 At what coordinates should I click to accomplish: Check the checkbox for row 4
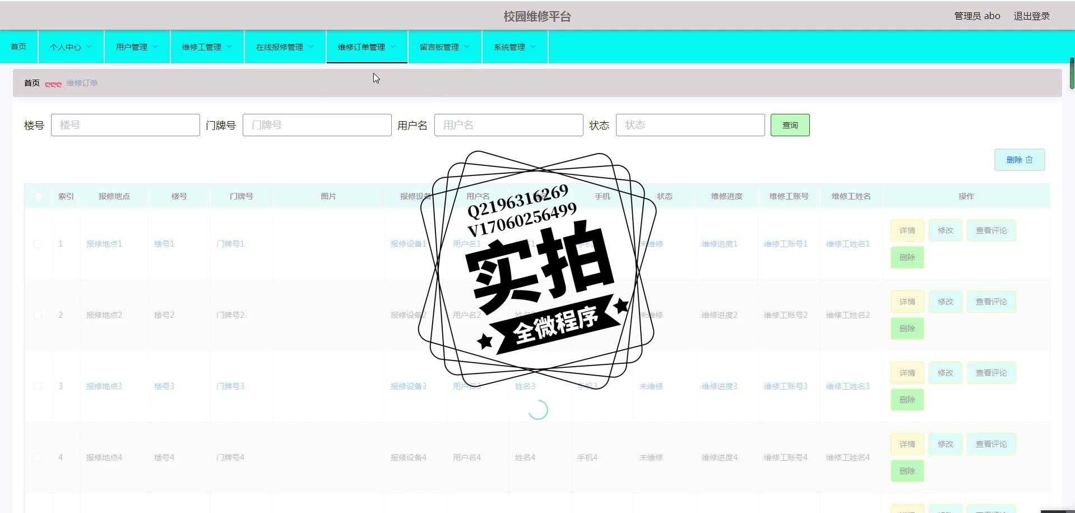(38, 457)
